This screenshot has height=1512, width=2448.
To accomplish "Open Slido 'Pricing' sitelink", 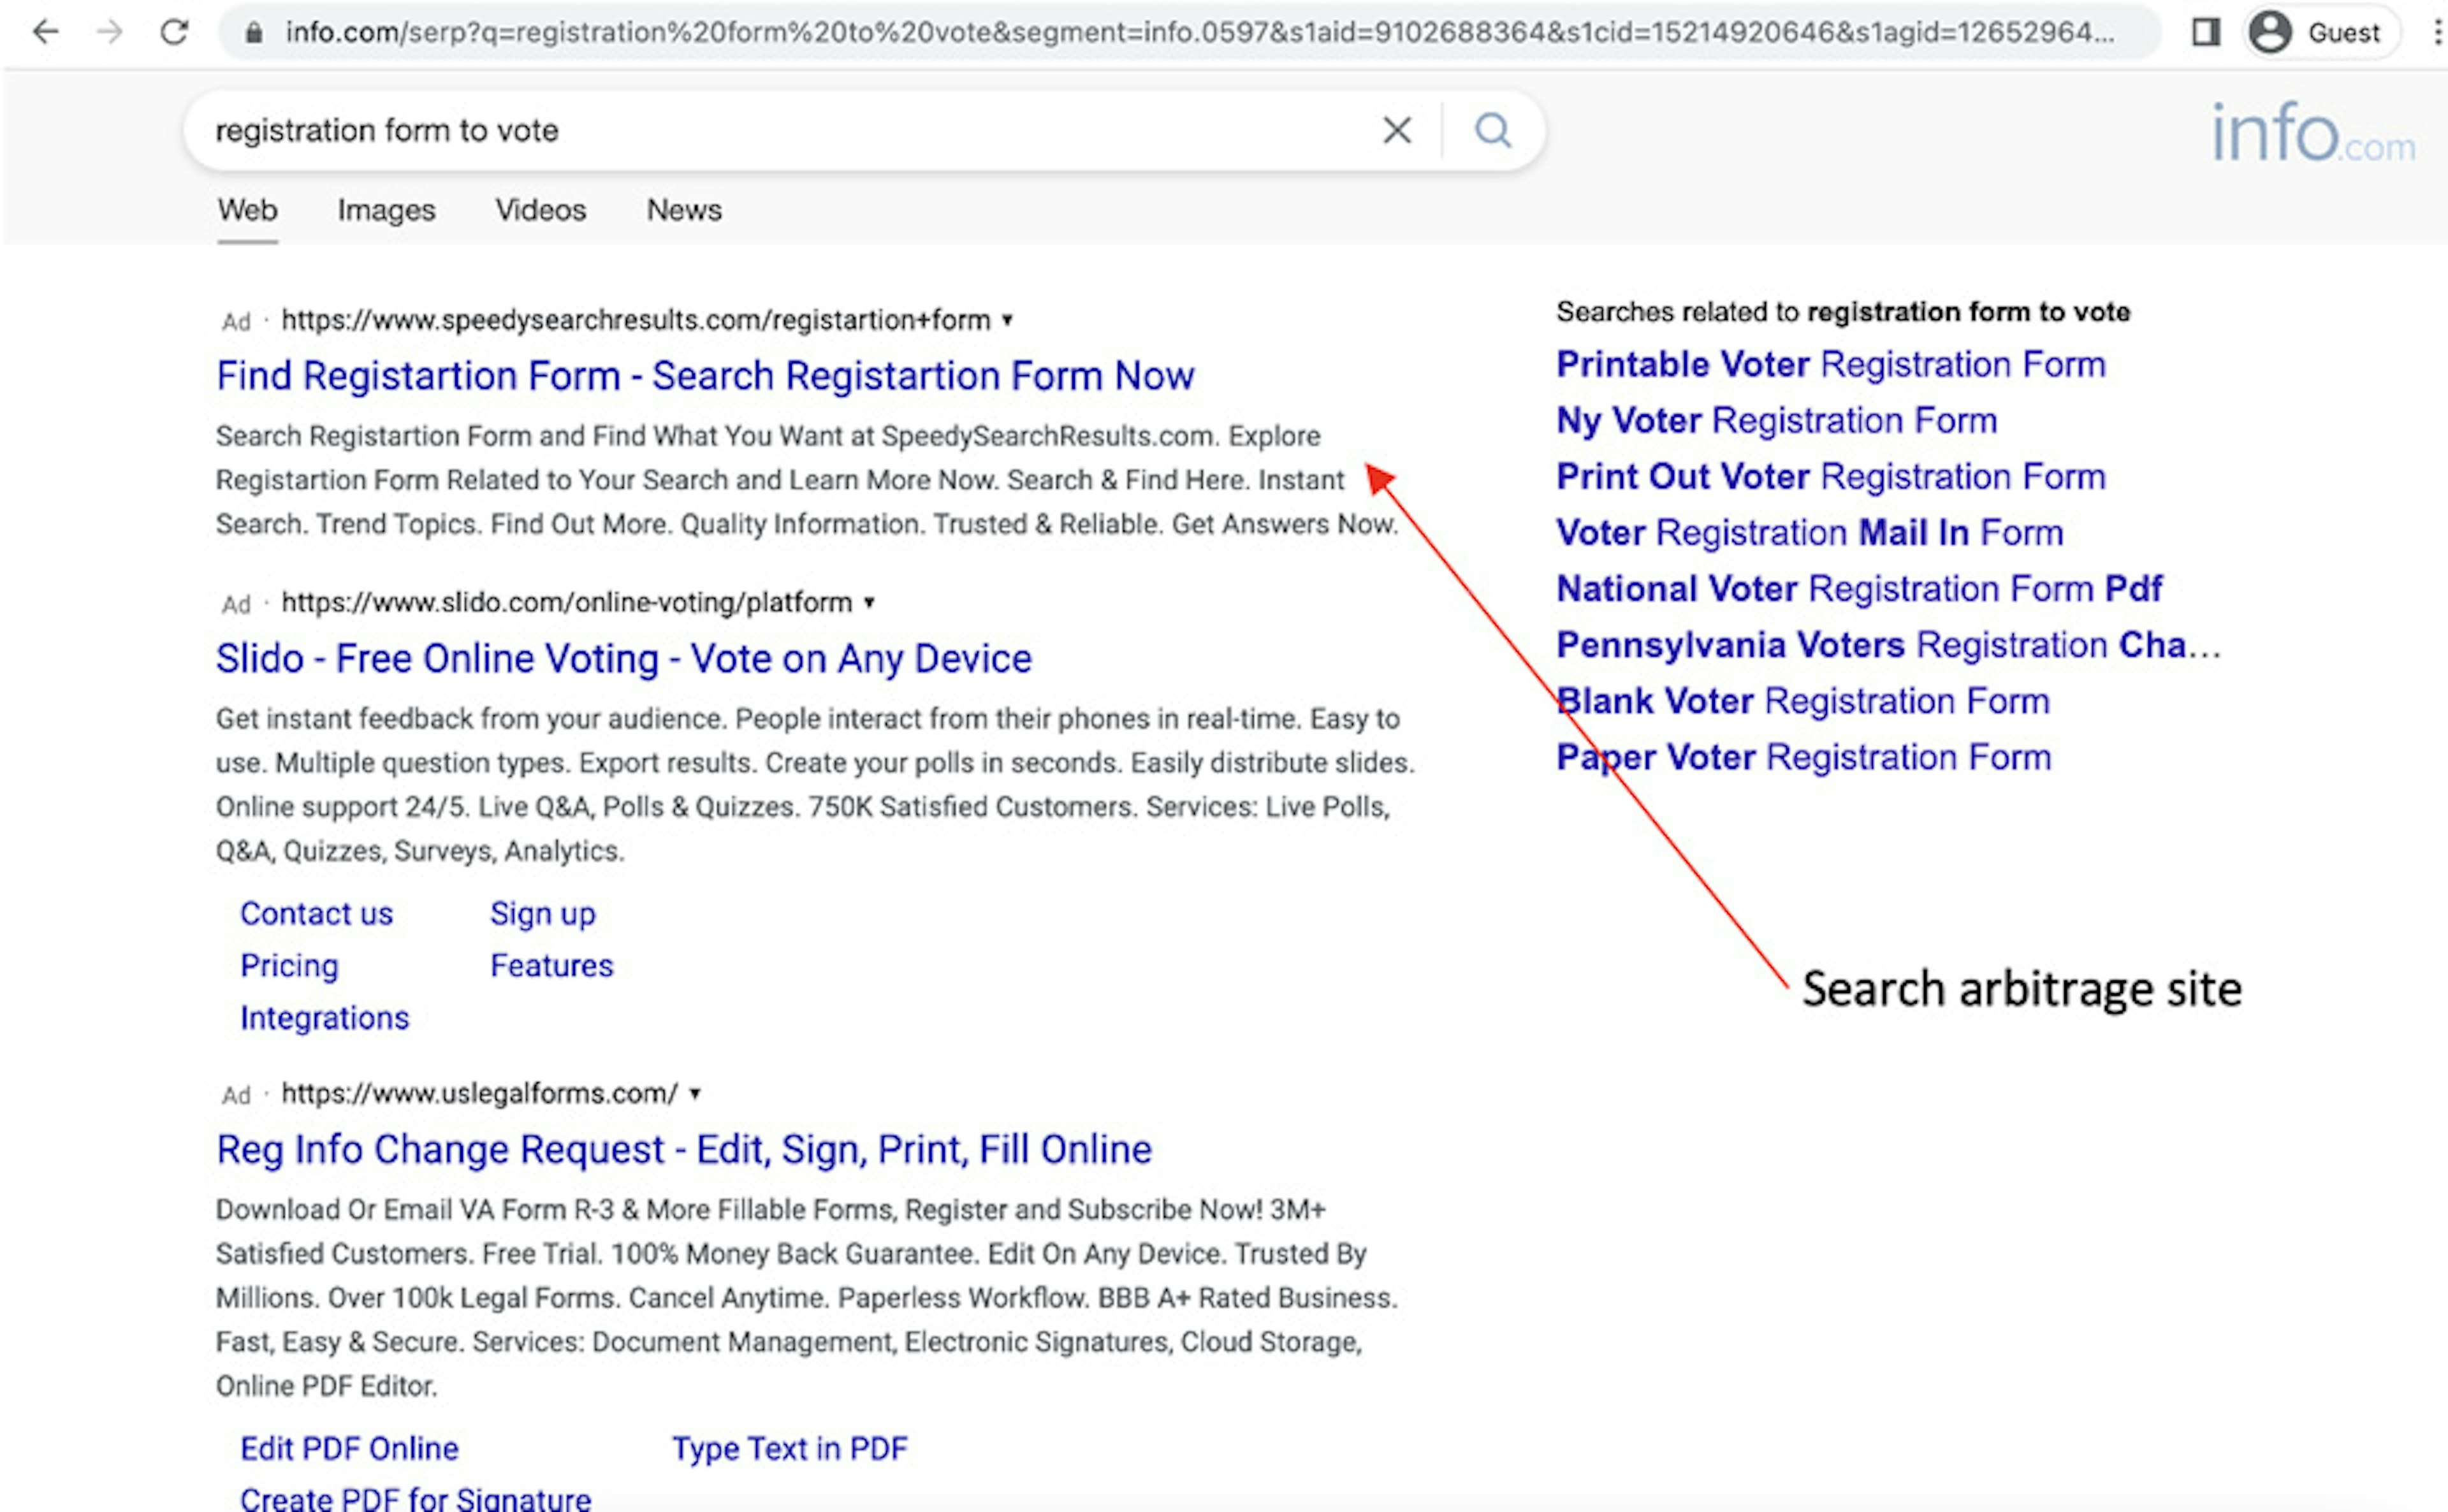I will coord(289,966).
